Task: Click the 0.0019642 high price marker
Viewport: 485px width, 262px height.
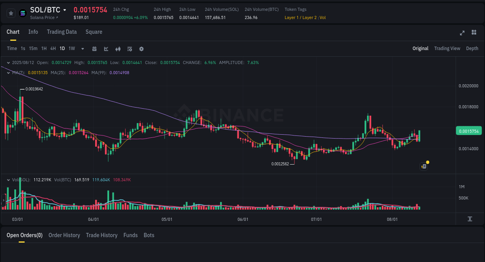Action: [34, 89]
